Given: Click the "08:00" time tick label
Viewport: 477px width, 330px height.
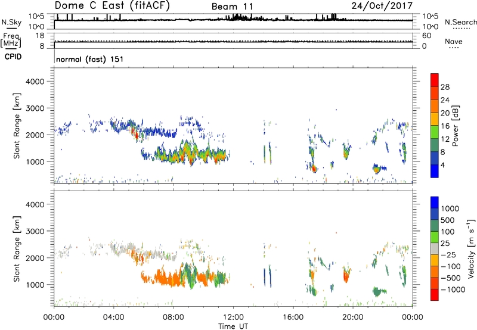Looking at the screenshot, I should (174, 317).
